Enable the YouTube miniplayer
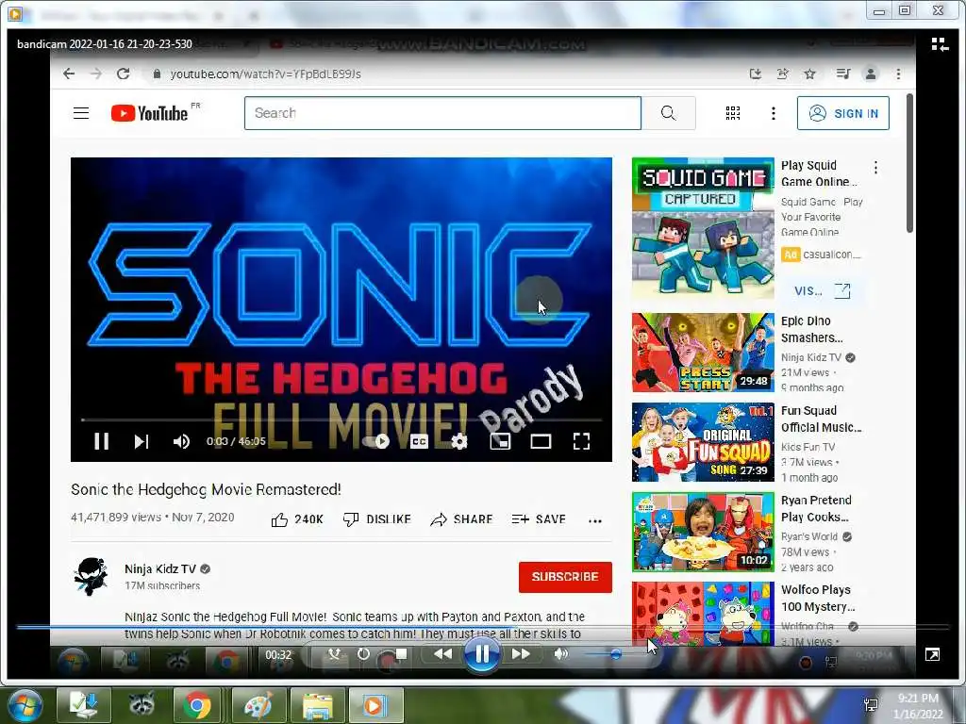 click(500, 441)
